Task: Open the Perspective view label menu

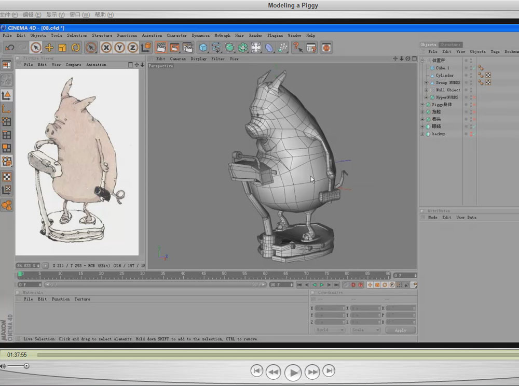Action: click(x=161, y=66)
